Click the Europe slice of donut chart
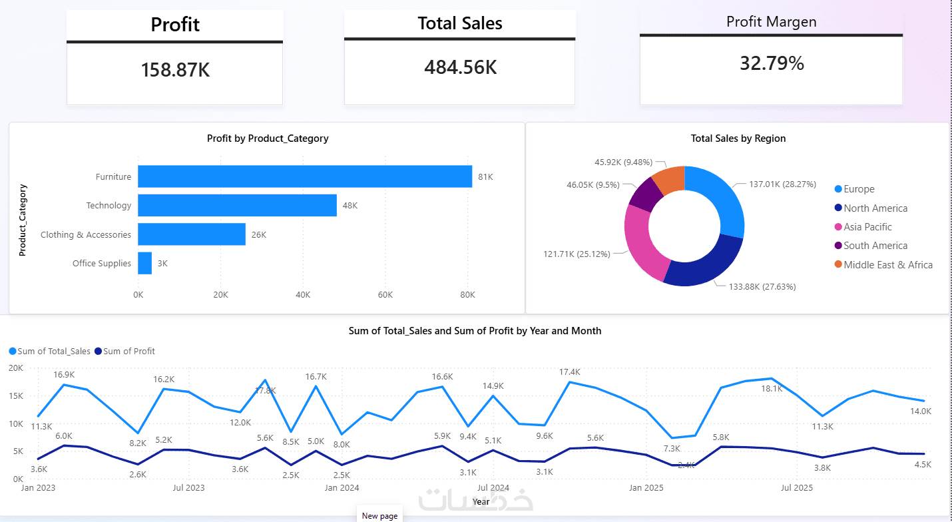 [721, 200]
